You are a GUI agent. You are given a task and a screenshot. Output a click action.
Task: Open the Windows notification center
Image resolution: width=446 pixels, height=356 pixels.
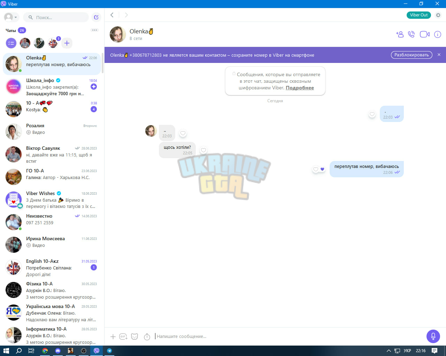[435, 351]
